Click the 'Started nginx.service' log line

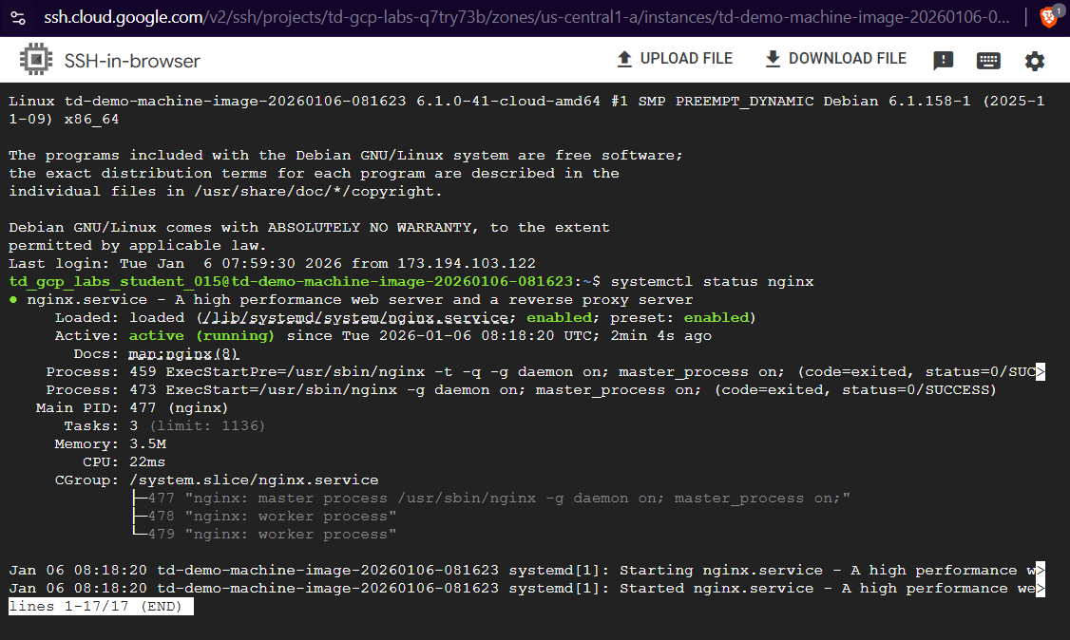[x=526, y=588]
